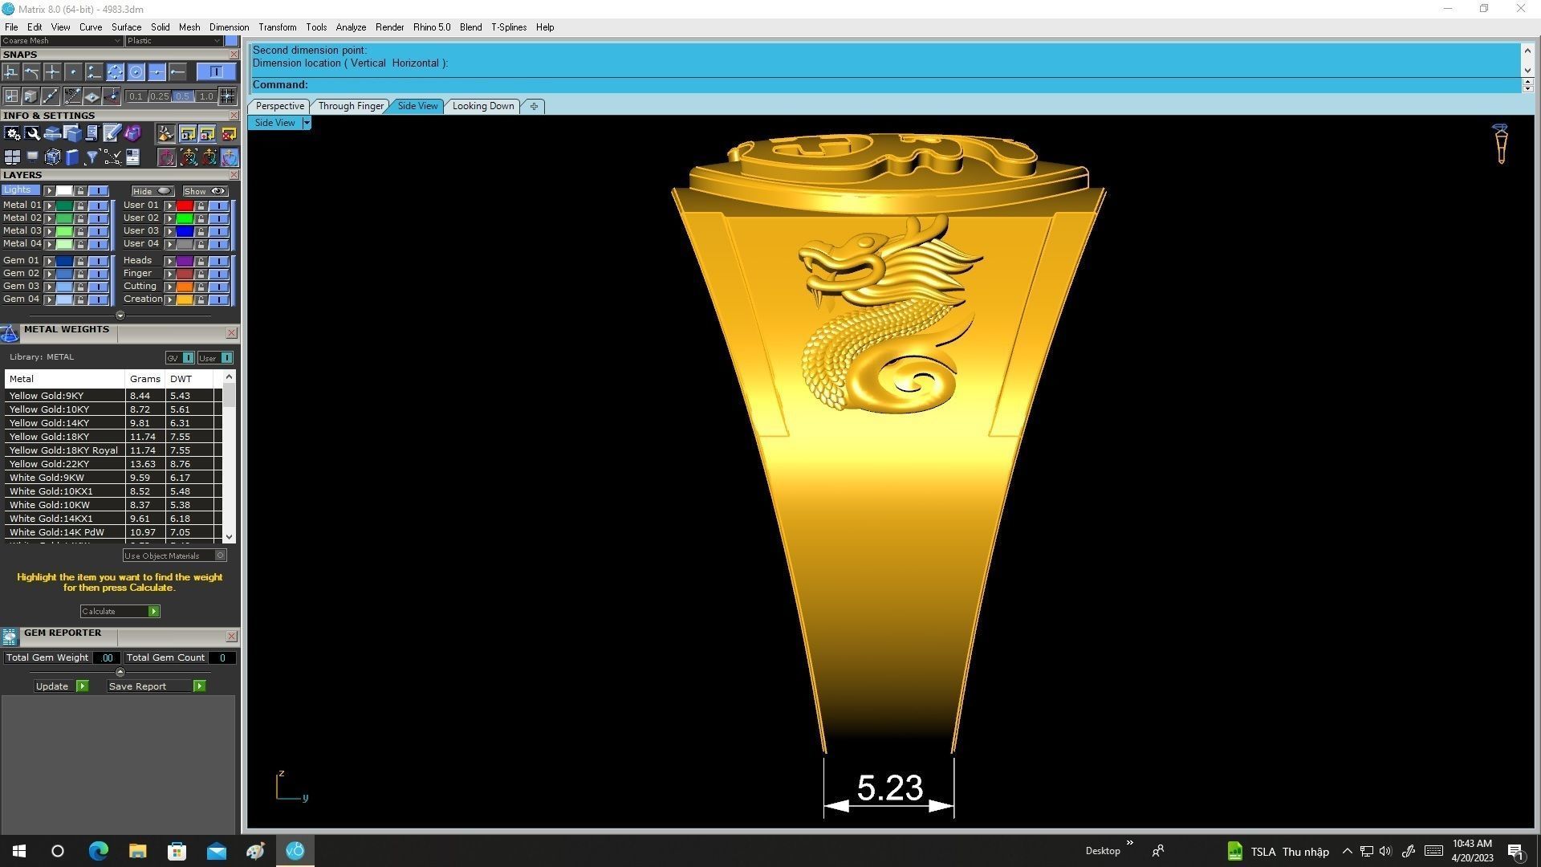The image size is (1541, 867).
Task: Open the T-Splines menu
Action: pyautogui.click(x=508, y=27)
